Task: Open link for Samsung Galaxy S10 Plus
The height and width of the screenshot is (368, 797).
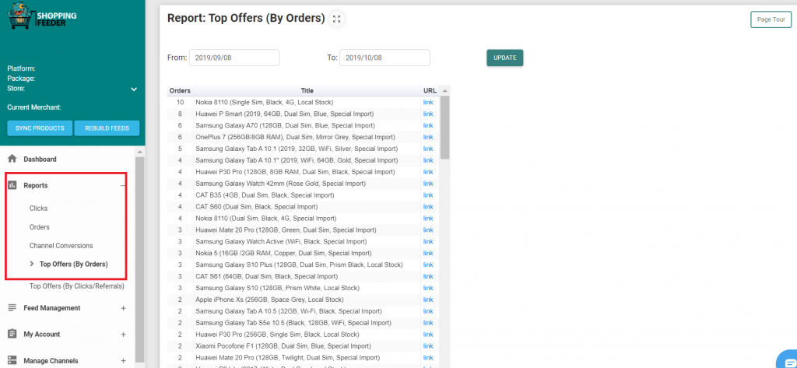Action: (x=428, y=265)
